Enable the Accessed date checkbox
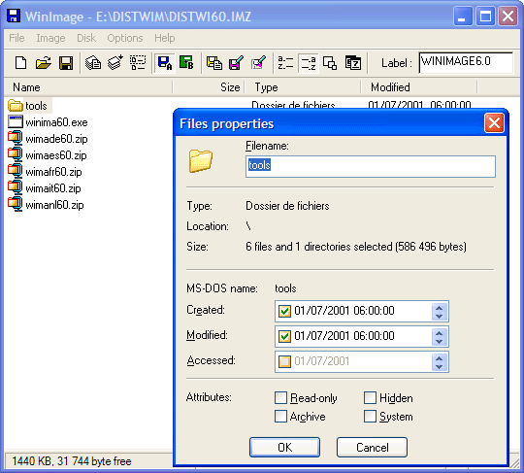524x473 pixels. tap(284, 361)
